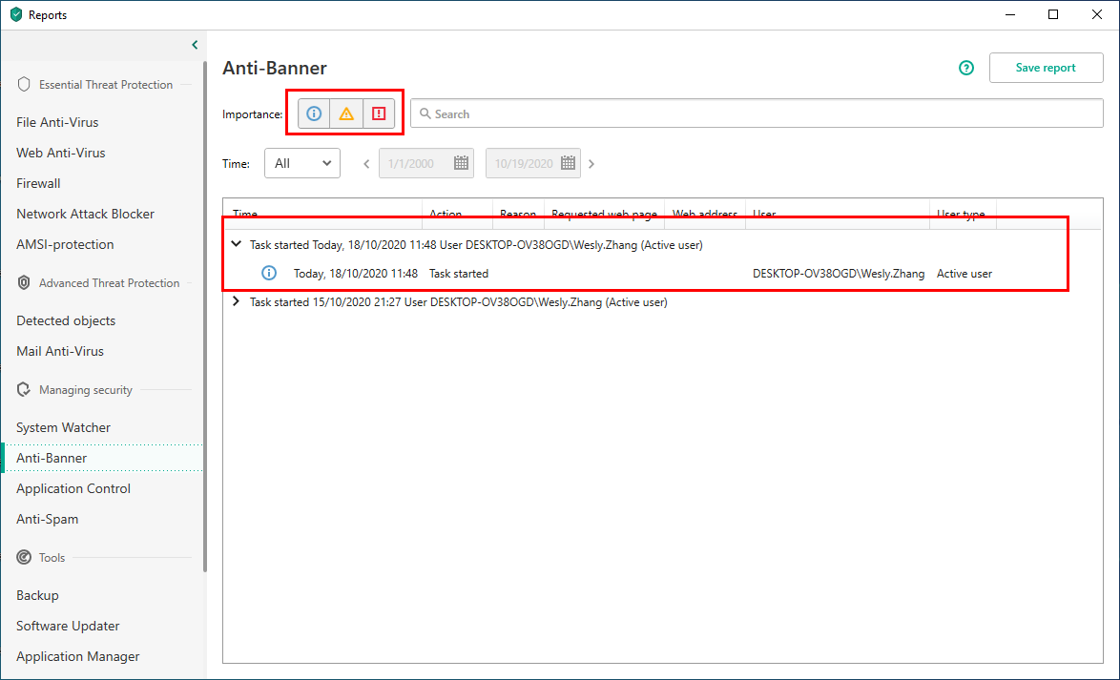Viewport: 1120px width, 680px height.
Task: Open the calendar for start date 1/1/2000
Action: [462, 163]
